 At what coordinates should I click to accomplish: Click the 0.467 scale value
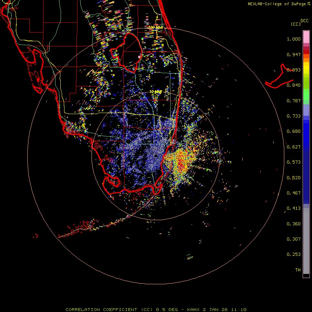(x=294, y=193)
